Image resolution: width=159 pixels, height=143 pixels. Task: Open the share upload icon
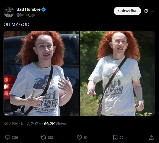coord(151,137)
